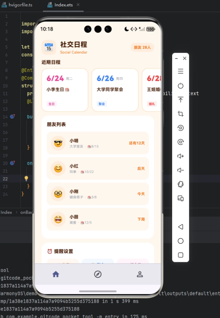This screenshot has width=220, height=318.
Task: Tap the 还有12天 label for 小明
Action: (x=137, y=143)
